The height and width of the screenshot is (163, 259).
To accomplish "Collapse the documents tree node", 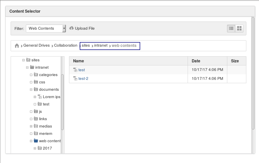I will pos(31,89).
